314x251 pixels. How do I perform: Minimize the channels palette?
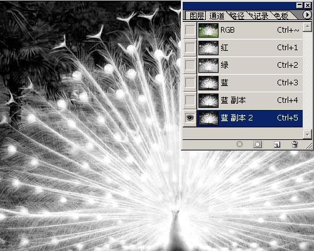(x=300, y=5)
